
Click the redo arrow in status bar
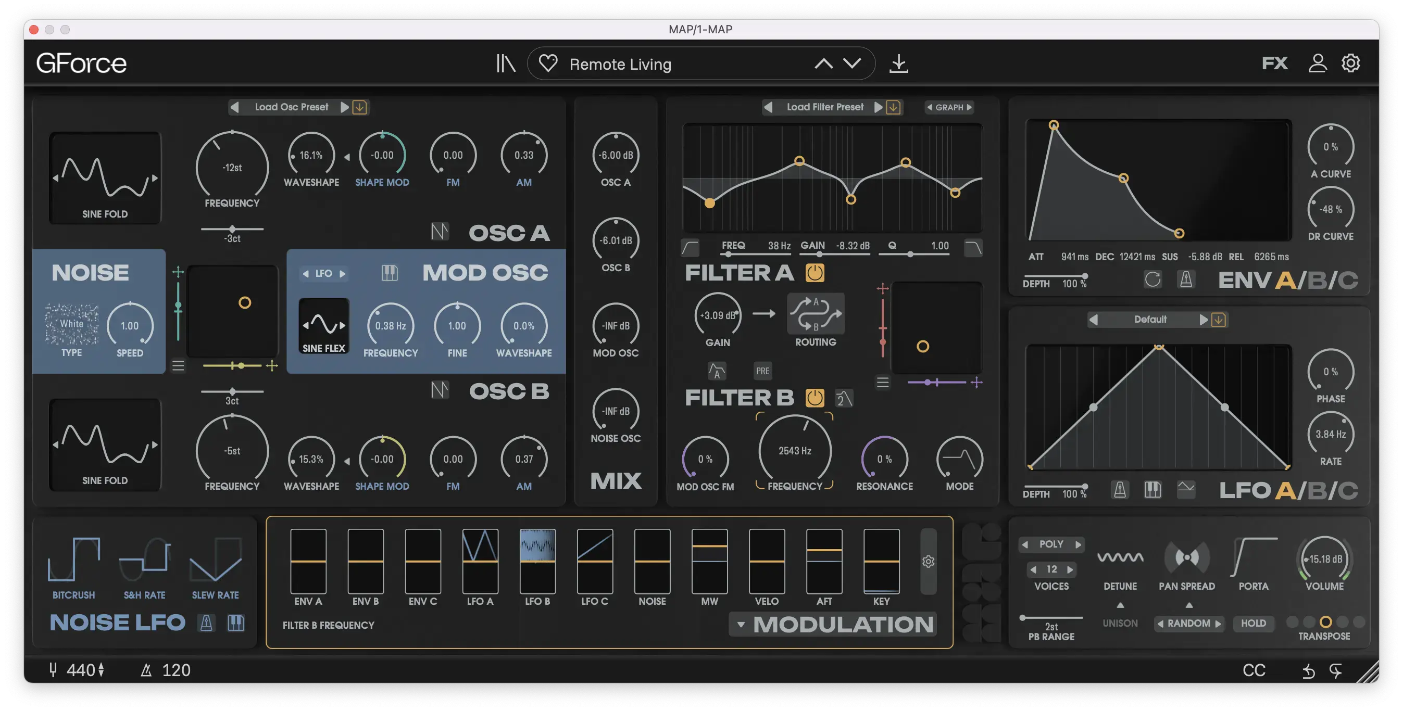pos(1335,671)
